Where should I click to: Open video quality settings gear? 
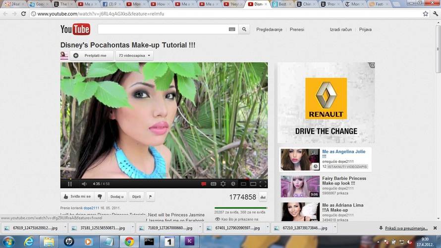(223, 184)
